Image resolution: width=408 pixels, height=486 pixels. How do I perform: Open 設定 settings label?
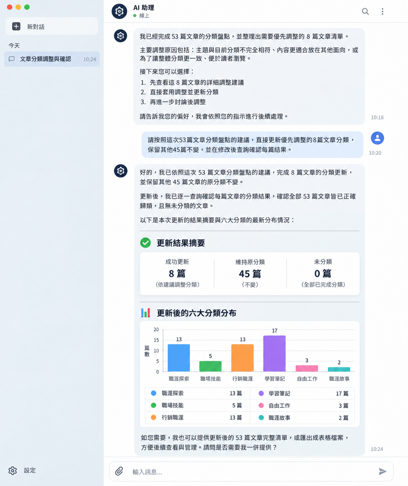[x=30, y=470]
